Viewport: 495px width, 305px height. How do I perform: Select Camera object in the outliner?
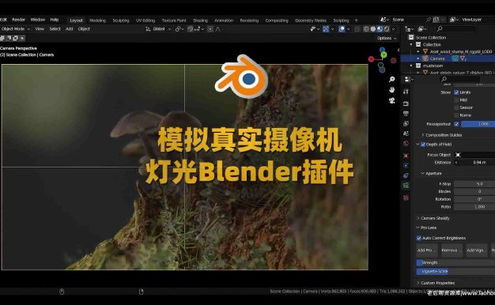(437, 58)
